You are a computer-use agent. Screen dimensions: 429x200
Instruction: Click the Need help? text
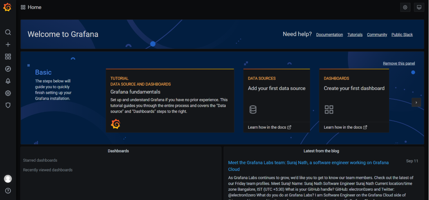point(297,34)
